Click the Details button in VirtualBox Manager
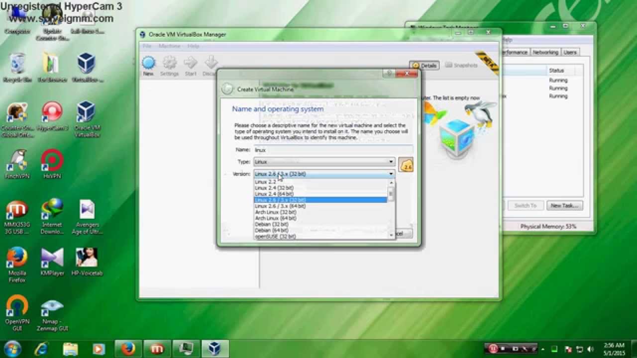 point(424,65)
